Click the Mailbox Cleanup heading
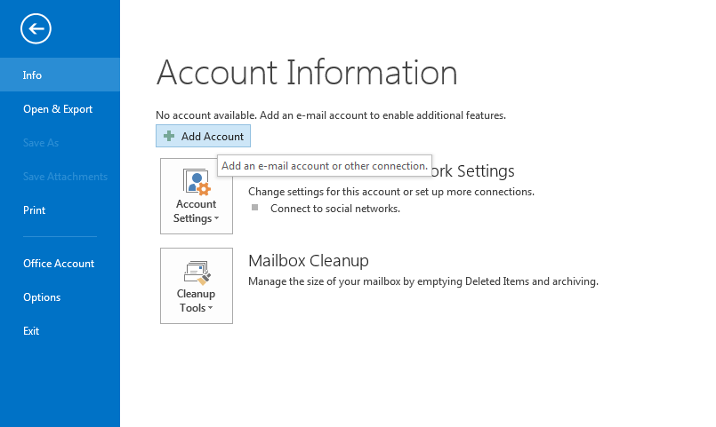716x427 pixels. (309, 261)
